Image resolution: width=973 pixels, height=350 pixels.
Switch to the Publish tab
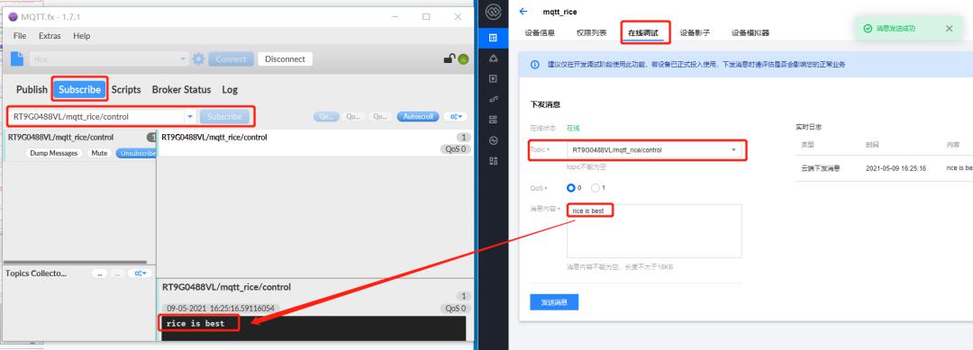tap(32, 89)
